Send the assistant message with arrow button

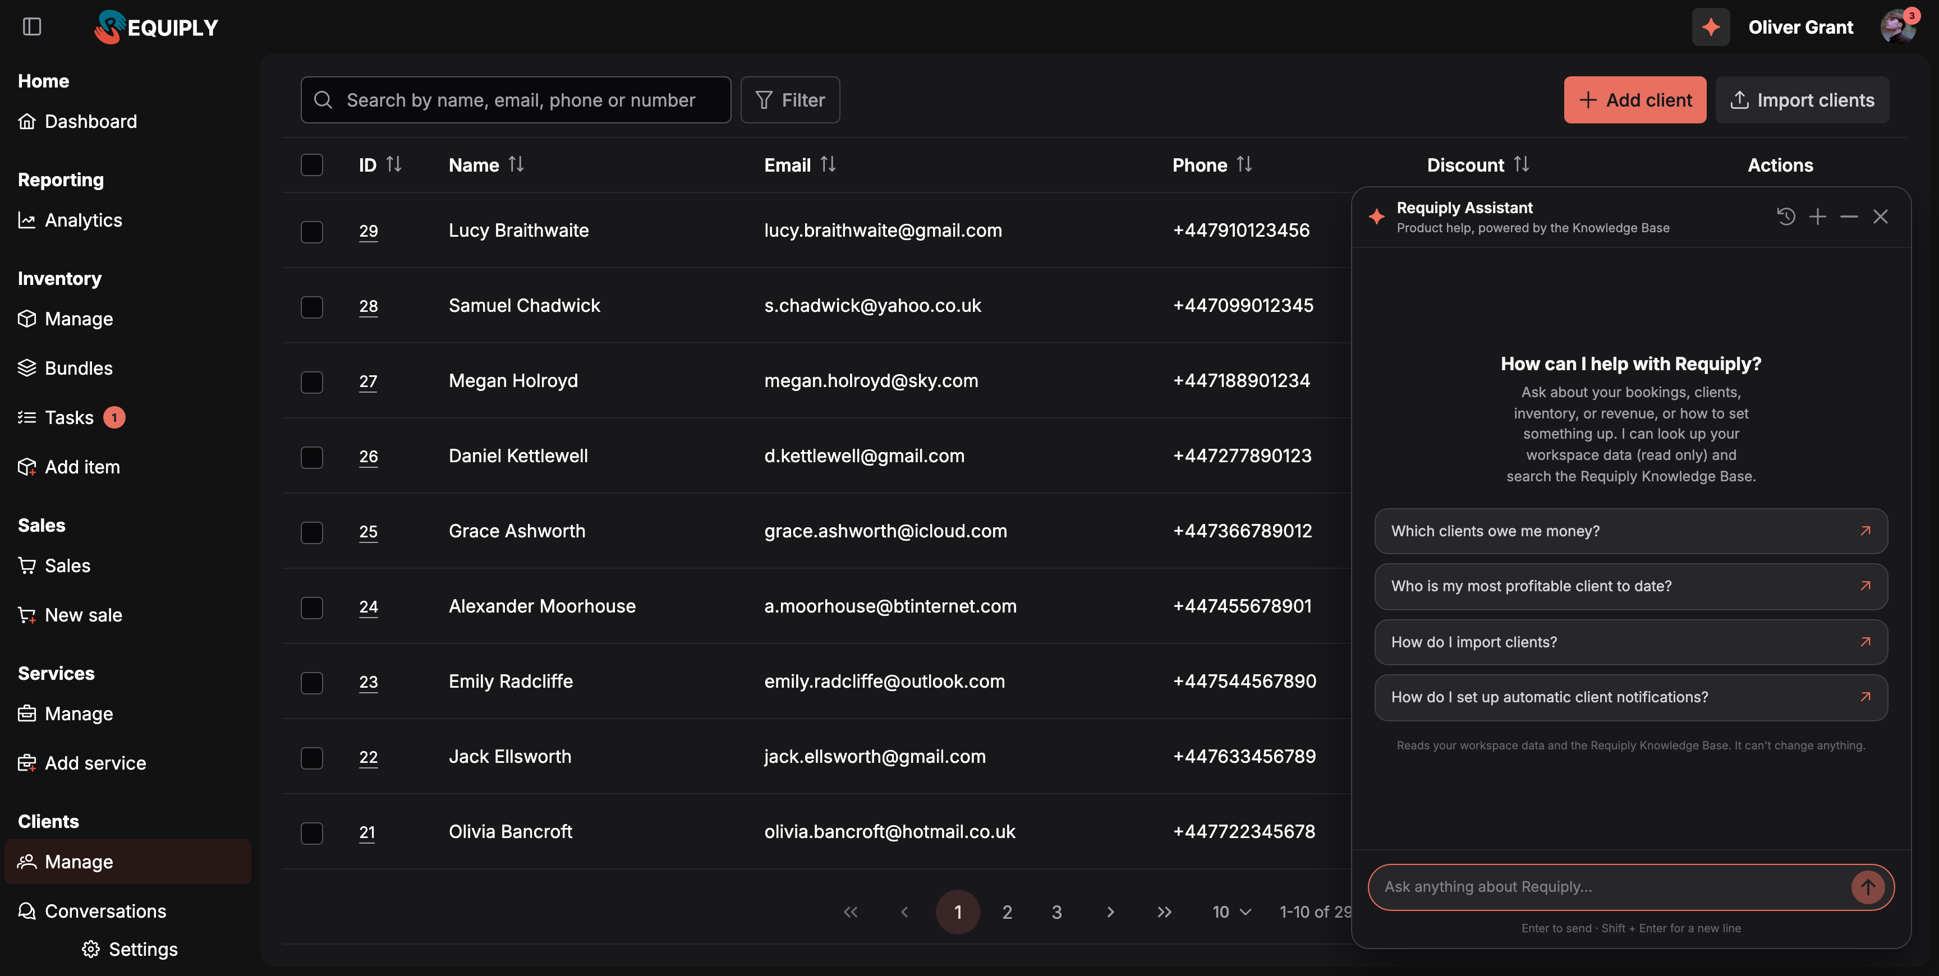pos(1868,887)
